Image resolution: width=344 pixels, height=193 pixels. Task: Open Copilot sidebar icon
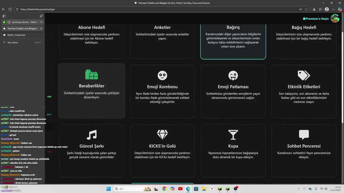coord(340,9)
